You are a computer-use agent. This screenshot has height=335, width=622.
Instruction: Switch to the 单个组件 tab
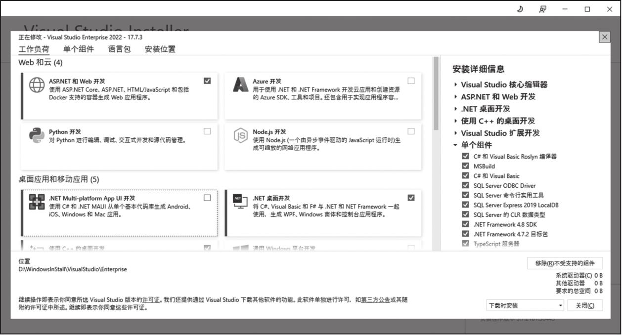79,49
